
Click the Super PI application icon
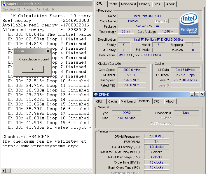tap(4, 4)
